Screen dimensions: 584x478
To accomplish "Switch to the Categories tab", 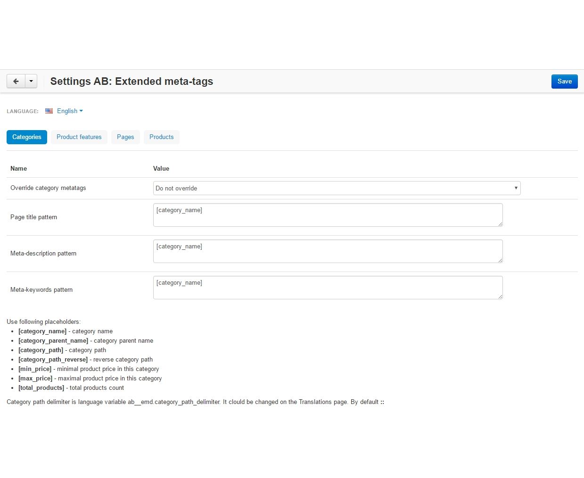I will pyautogui.click(x=27, y=137).
